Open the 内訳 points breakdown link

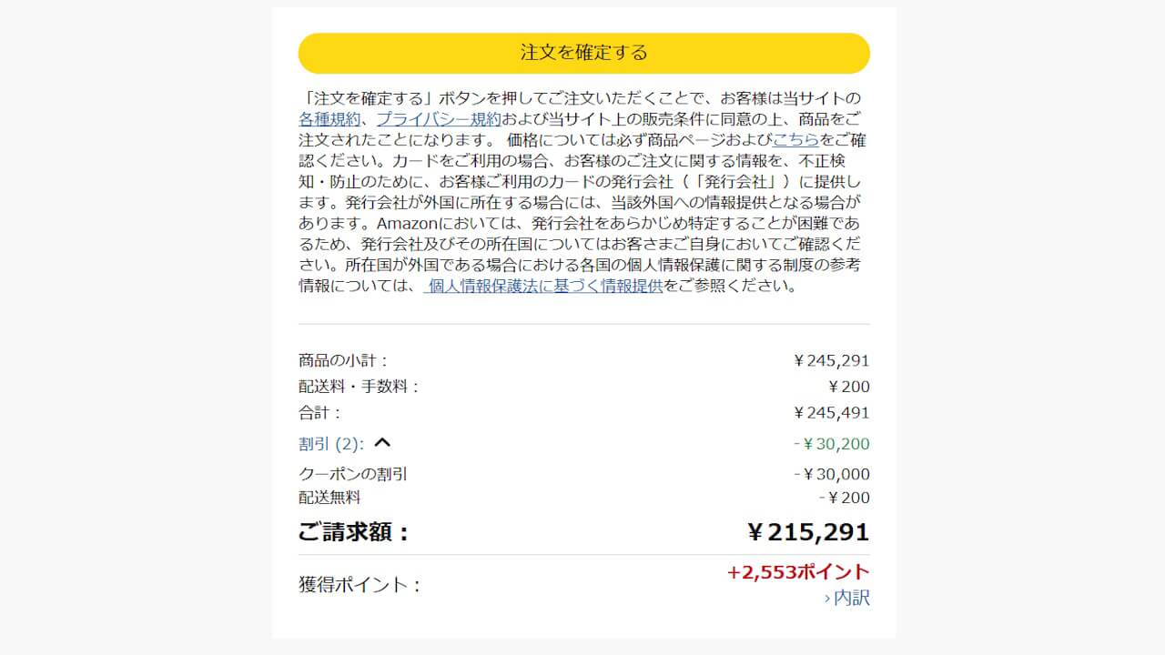point(846,599)
